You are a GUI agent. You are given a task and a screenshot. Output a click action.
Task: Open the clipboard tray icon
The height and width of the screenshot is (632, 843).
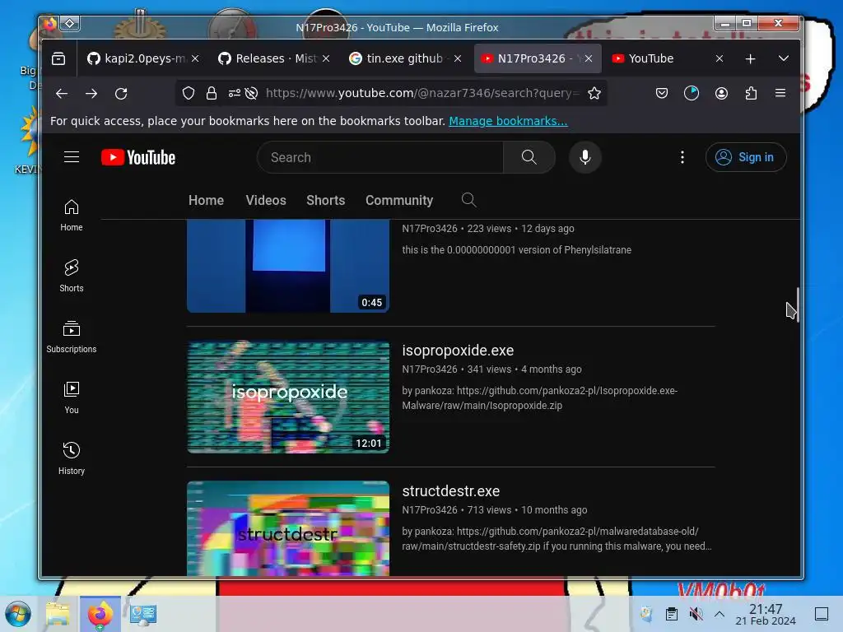click(672, 614)
